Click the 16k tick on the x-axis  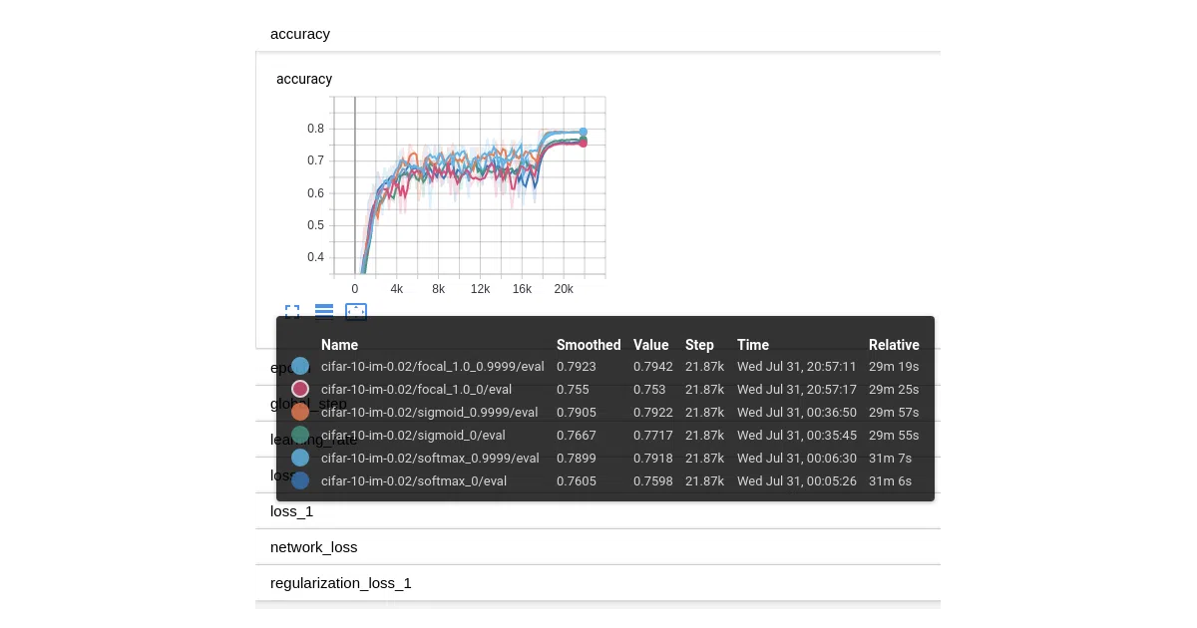click(522, 289)
